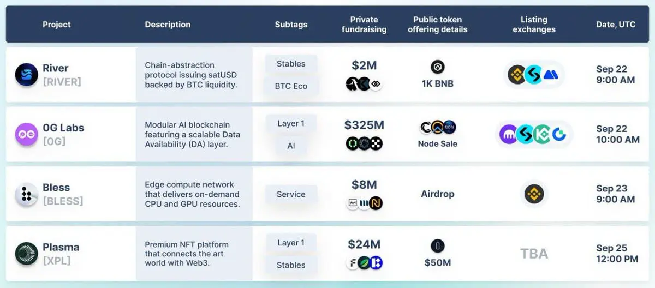Click the Kraken purple exchange icon
The image size is (655, 288).
click(x=508, y=134)
